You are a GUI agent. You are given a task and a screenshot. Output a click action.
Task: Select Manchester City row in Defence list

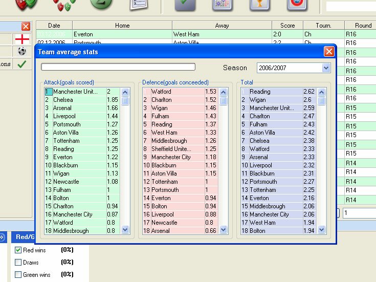180,157
